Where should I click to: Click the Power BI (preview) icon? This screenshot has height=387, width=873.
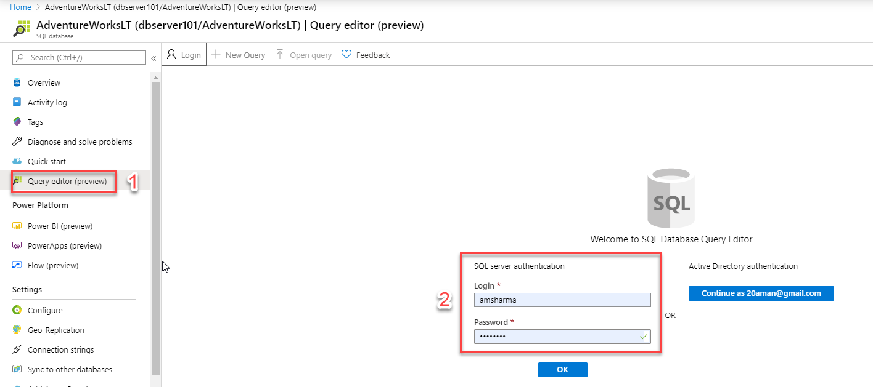click(x=17, y=226)
